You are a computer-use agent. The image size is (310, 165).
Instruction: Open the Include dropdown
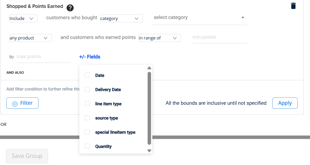point(23,18)
